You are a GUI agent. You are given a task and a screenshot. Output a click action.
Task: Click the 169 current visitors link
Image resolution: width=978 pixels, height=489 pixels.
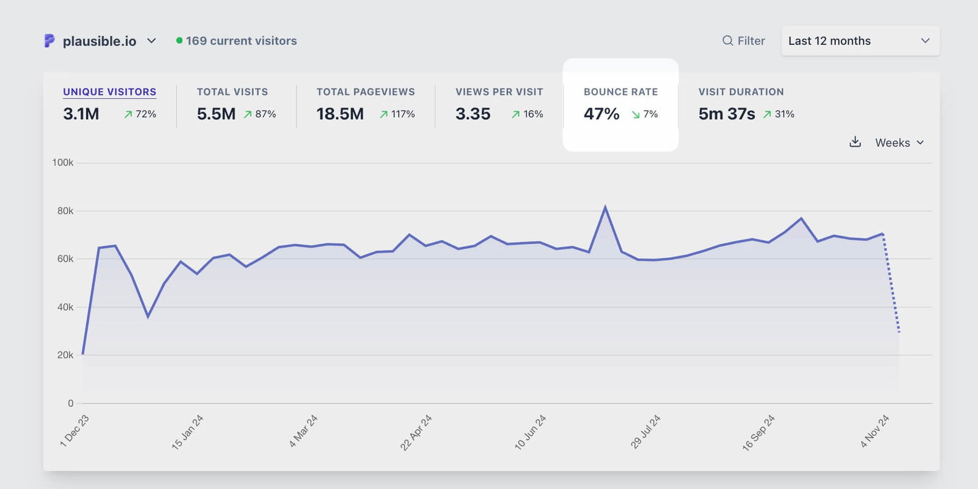[241, 41]
